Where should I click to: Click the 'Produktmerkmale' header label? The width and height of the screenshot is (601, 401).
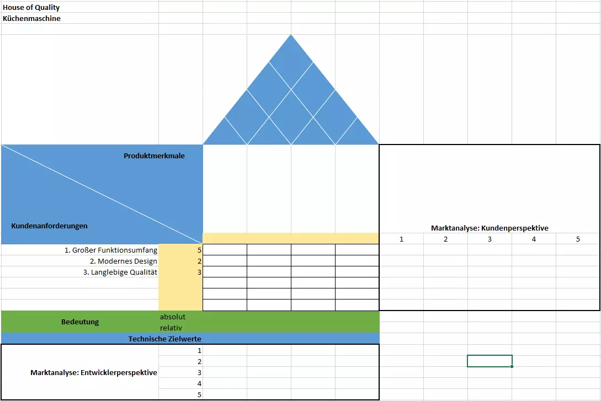[154, 156]
